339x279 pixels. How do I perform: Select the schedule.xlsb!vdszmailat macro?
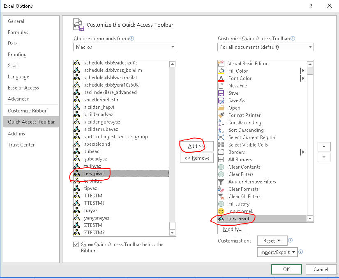point(121,78)
